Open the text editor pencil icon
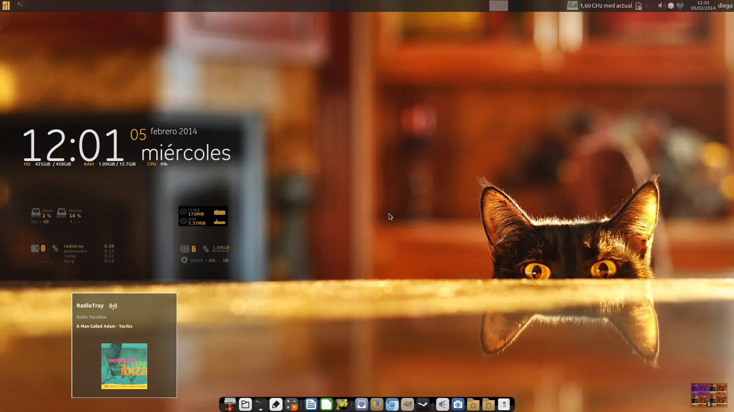 [276, 404]
